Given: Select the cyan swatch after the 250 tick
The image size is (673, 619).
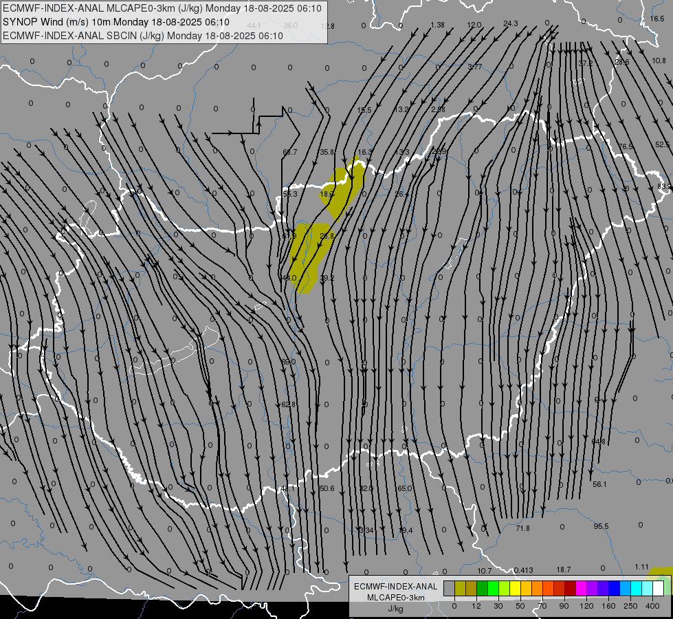Looking at the screenshot, I should coord(637,588).
